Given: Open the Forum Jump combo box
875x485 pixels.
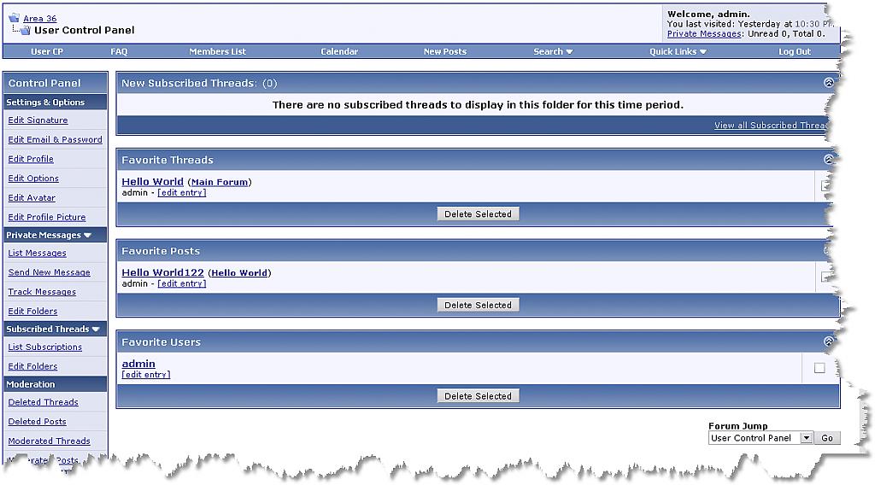Looking at the screenshot, I should click(x=760, y=438).
